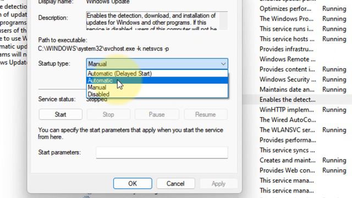Click the greyed Stop button
352x198 pixels.
tap(108, 114)
